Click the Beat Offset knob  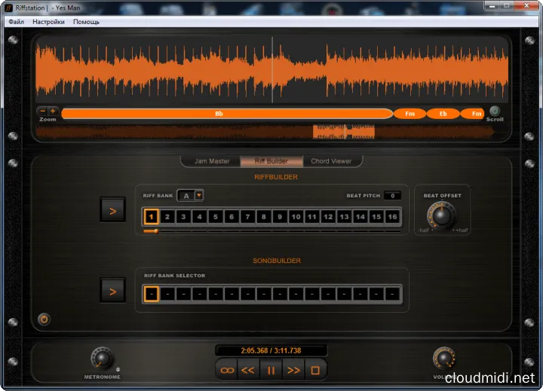pyautogui.click(x=441, y=215)
